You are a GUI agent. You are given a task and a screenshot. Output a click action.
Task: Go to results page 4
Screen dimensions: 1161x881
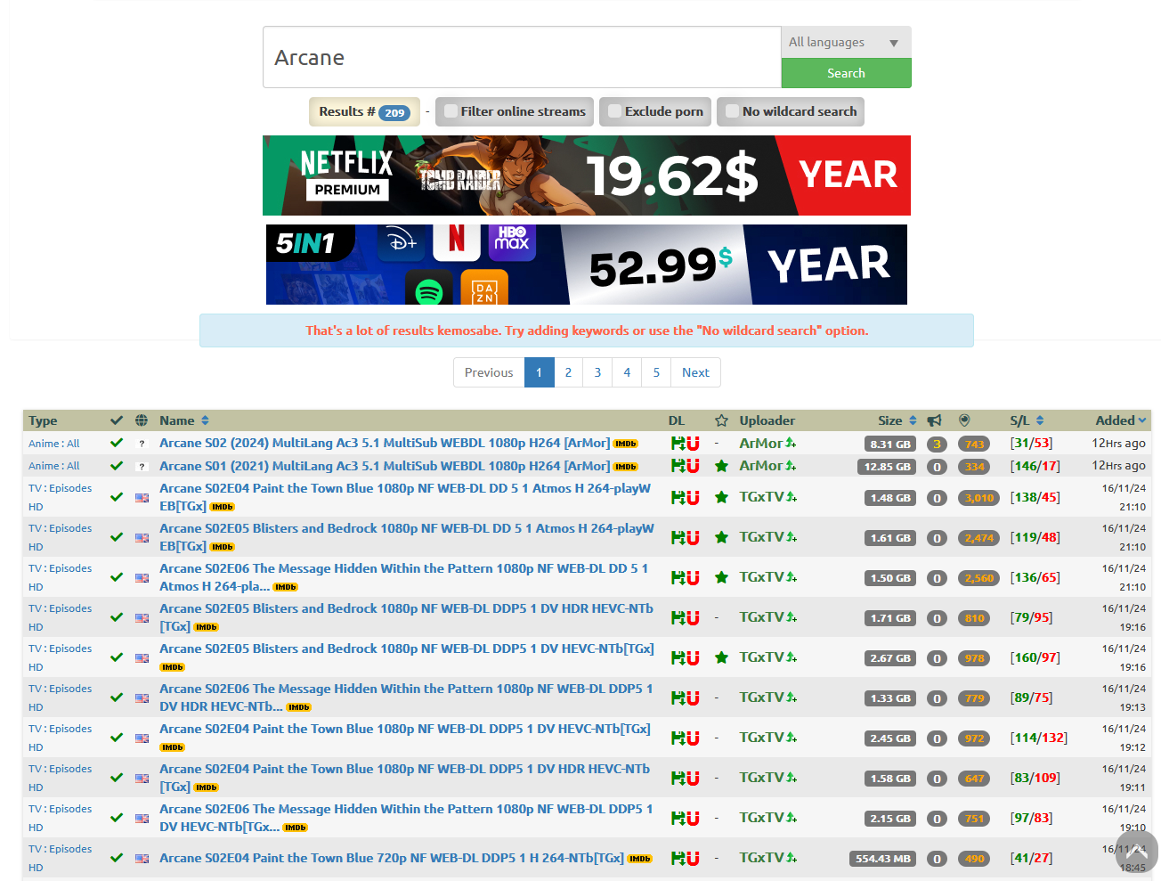point(627,372)
